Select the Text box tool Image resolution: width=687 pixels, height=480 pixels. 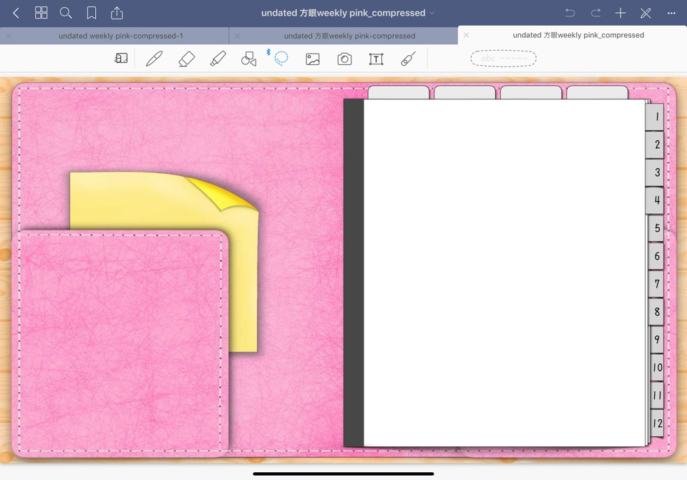pyautogui.click(x=376, y=58)
